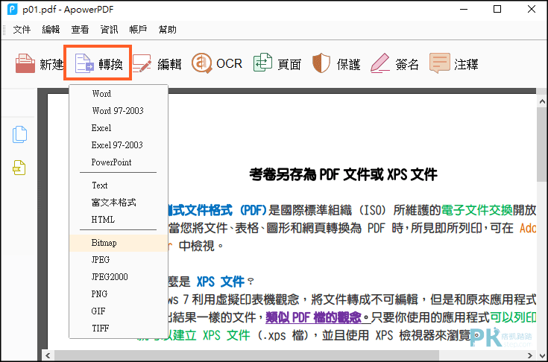548x362 pixels.
Task: Open the 頁面 (Pages) toolbar icon
Action: tap(262, 63)
